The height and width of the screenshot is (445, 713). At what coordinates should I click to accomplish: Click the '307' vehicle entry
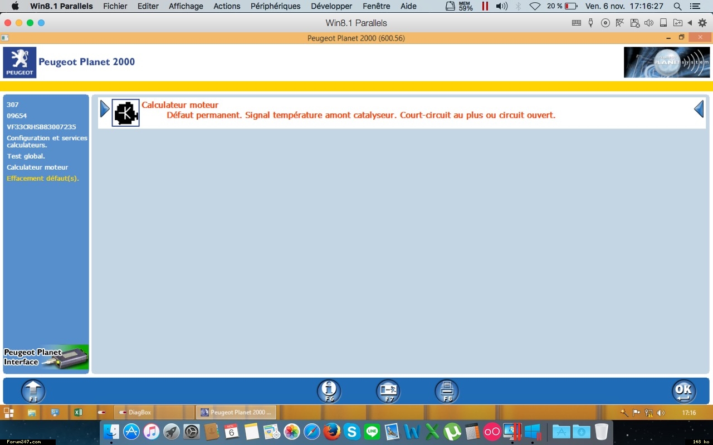[x=13, y=105]
